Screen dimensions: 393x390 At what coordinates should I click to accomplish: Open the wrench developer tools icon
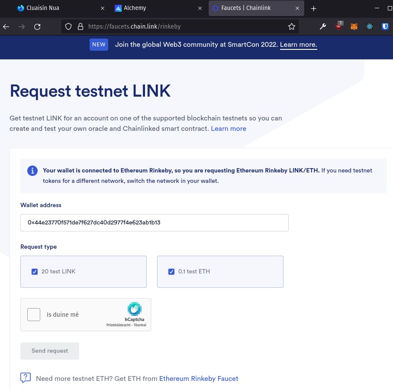pyautogui.click(x=323, y=26)
